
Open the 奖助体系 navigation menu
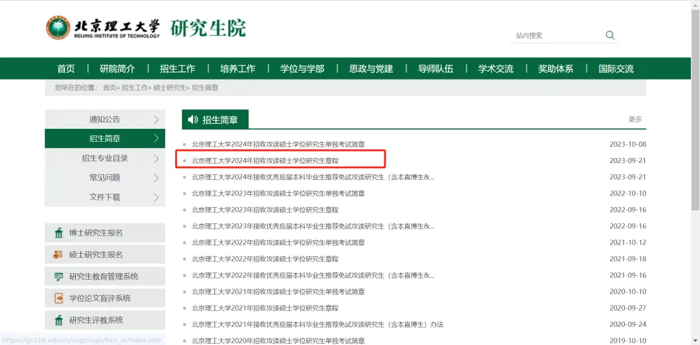click(556, 69)
